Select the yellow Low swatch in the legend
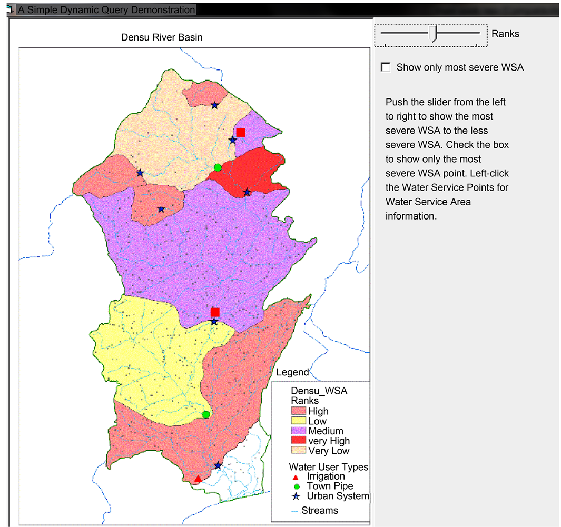Viewport: 561px width, 527px height. (x=299, y=421)
